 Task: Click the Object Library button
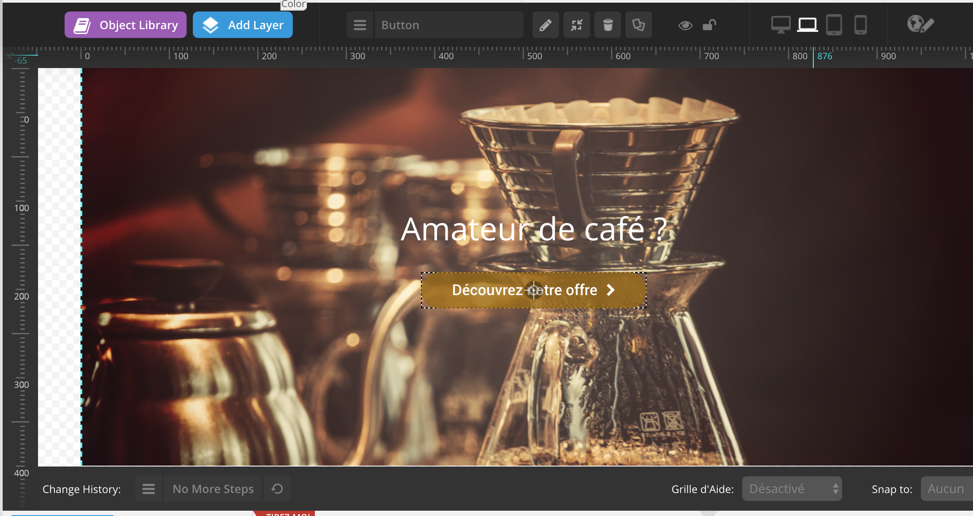[x=126, y=25]
